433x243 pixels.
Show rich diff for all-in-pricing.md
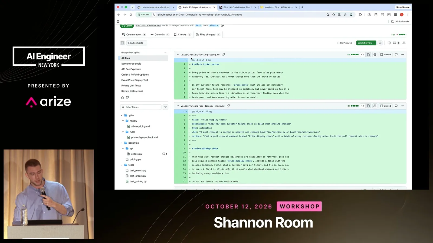[368, 55]
